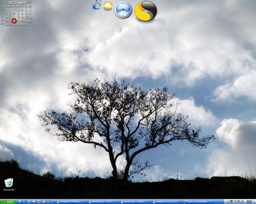The width and height of the screenshot is (256, 204).
Task: Open the Start menu
Action: click(x=8, y=202)
